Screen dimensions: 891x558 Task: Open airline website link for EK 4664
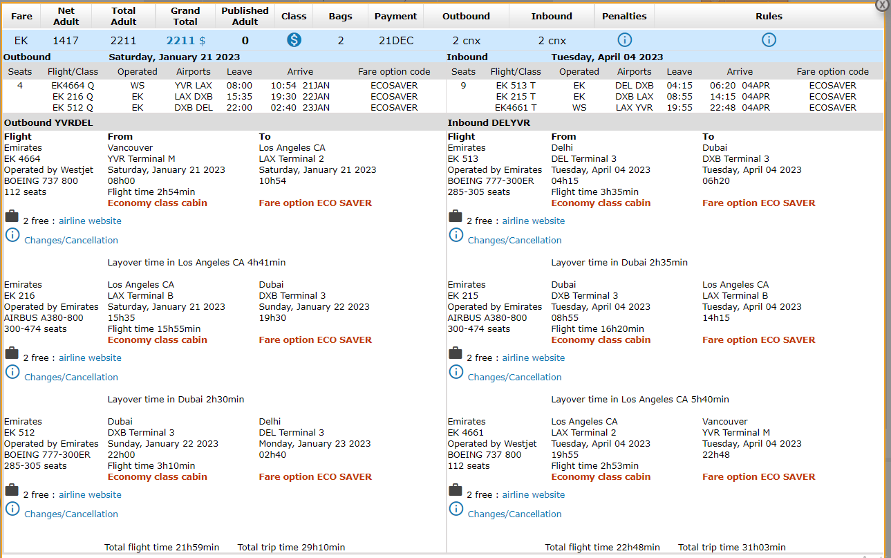tap(90, 221)
